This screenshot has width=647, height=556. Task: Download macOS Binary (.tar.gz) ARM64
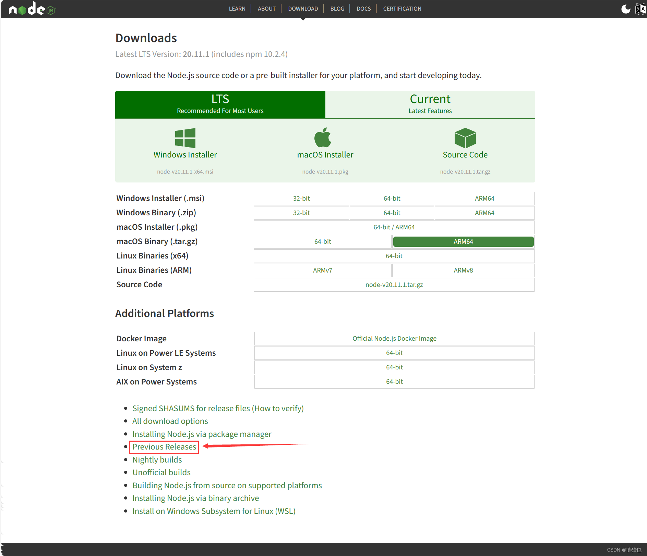click(x=463, y=242)
